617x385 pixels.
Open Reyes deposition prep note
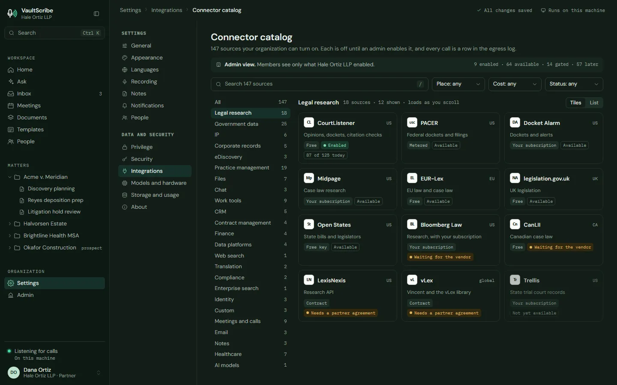point(56,200)
